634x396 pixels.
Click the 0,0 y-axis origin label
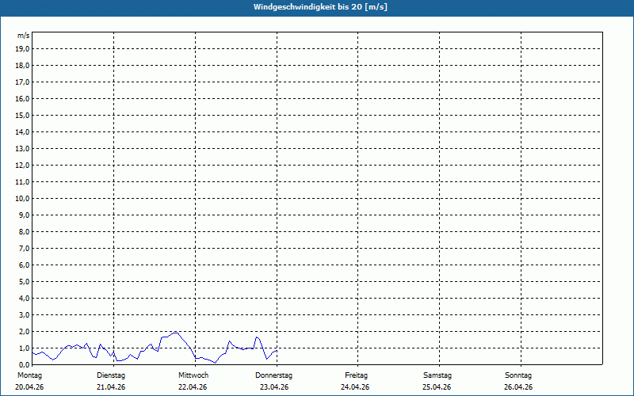[x=25, y=365]
